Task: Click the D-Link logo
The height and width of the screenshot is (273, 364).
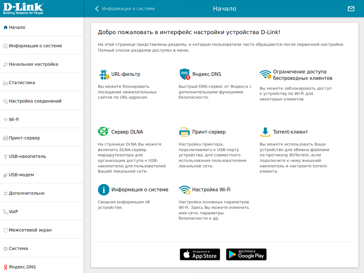Action: coord(23,9)
